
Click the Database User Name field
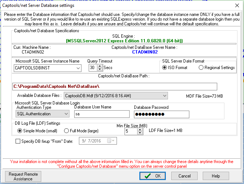[x=102, y=114]
